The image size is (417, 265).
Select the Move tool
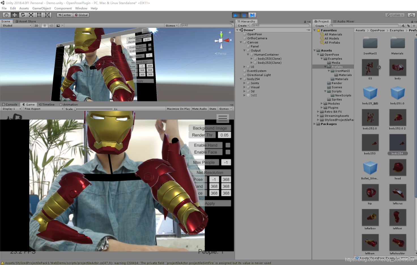(x=15, y=15)
